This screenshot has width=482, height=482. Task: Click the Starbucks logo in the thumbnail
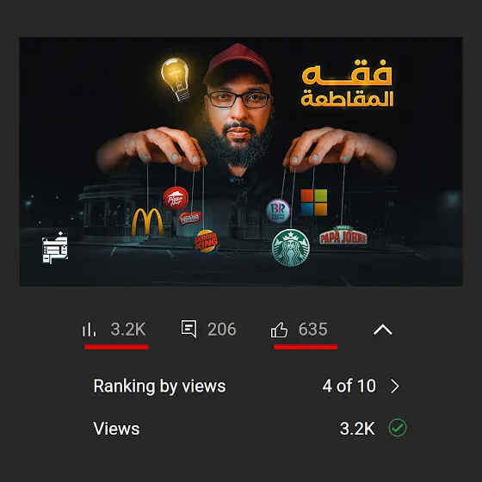(x=291, y=248)
